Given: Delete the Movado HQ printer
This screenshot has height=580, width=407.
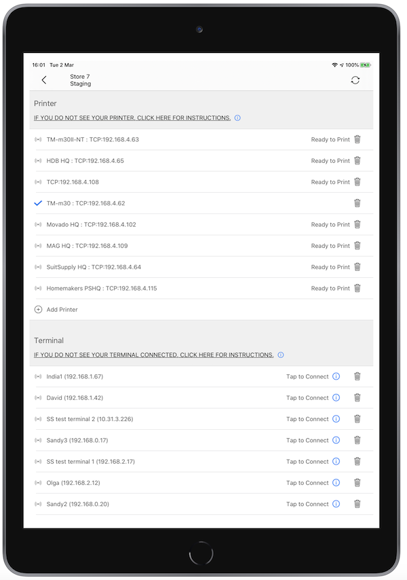Looking at the screenshot, I should point(357,225).
